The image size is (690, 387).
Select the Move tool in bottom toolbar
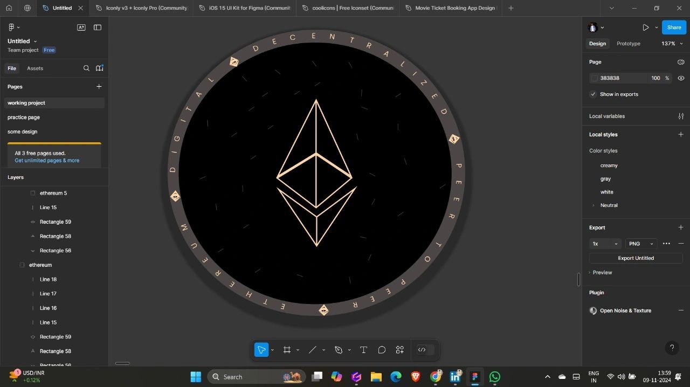click(261, 350)
